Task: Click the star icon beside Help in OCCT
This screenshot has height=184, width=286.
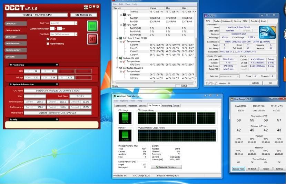Action: pos(11,119)
